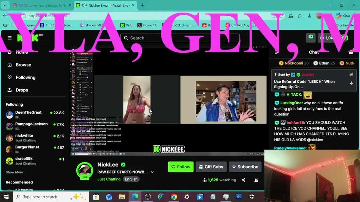Viewport: 360px width, 202px height.
Task: Click the English language tag
Action: point(131,179)
